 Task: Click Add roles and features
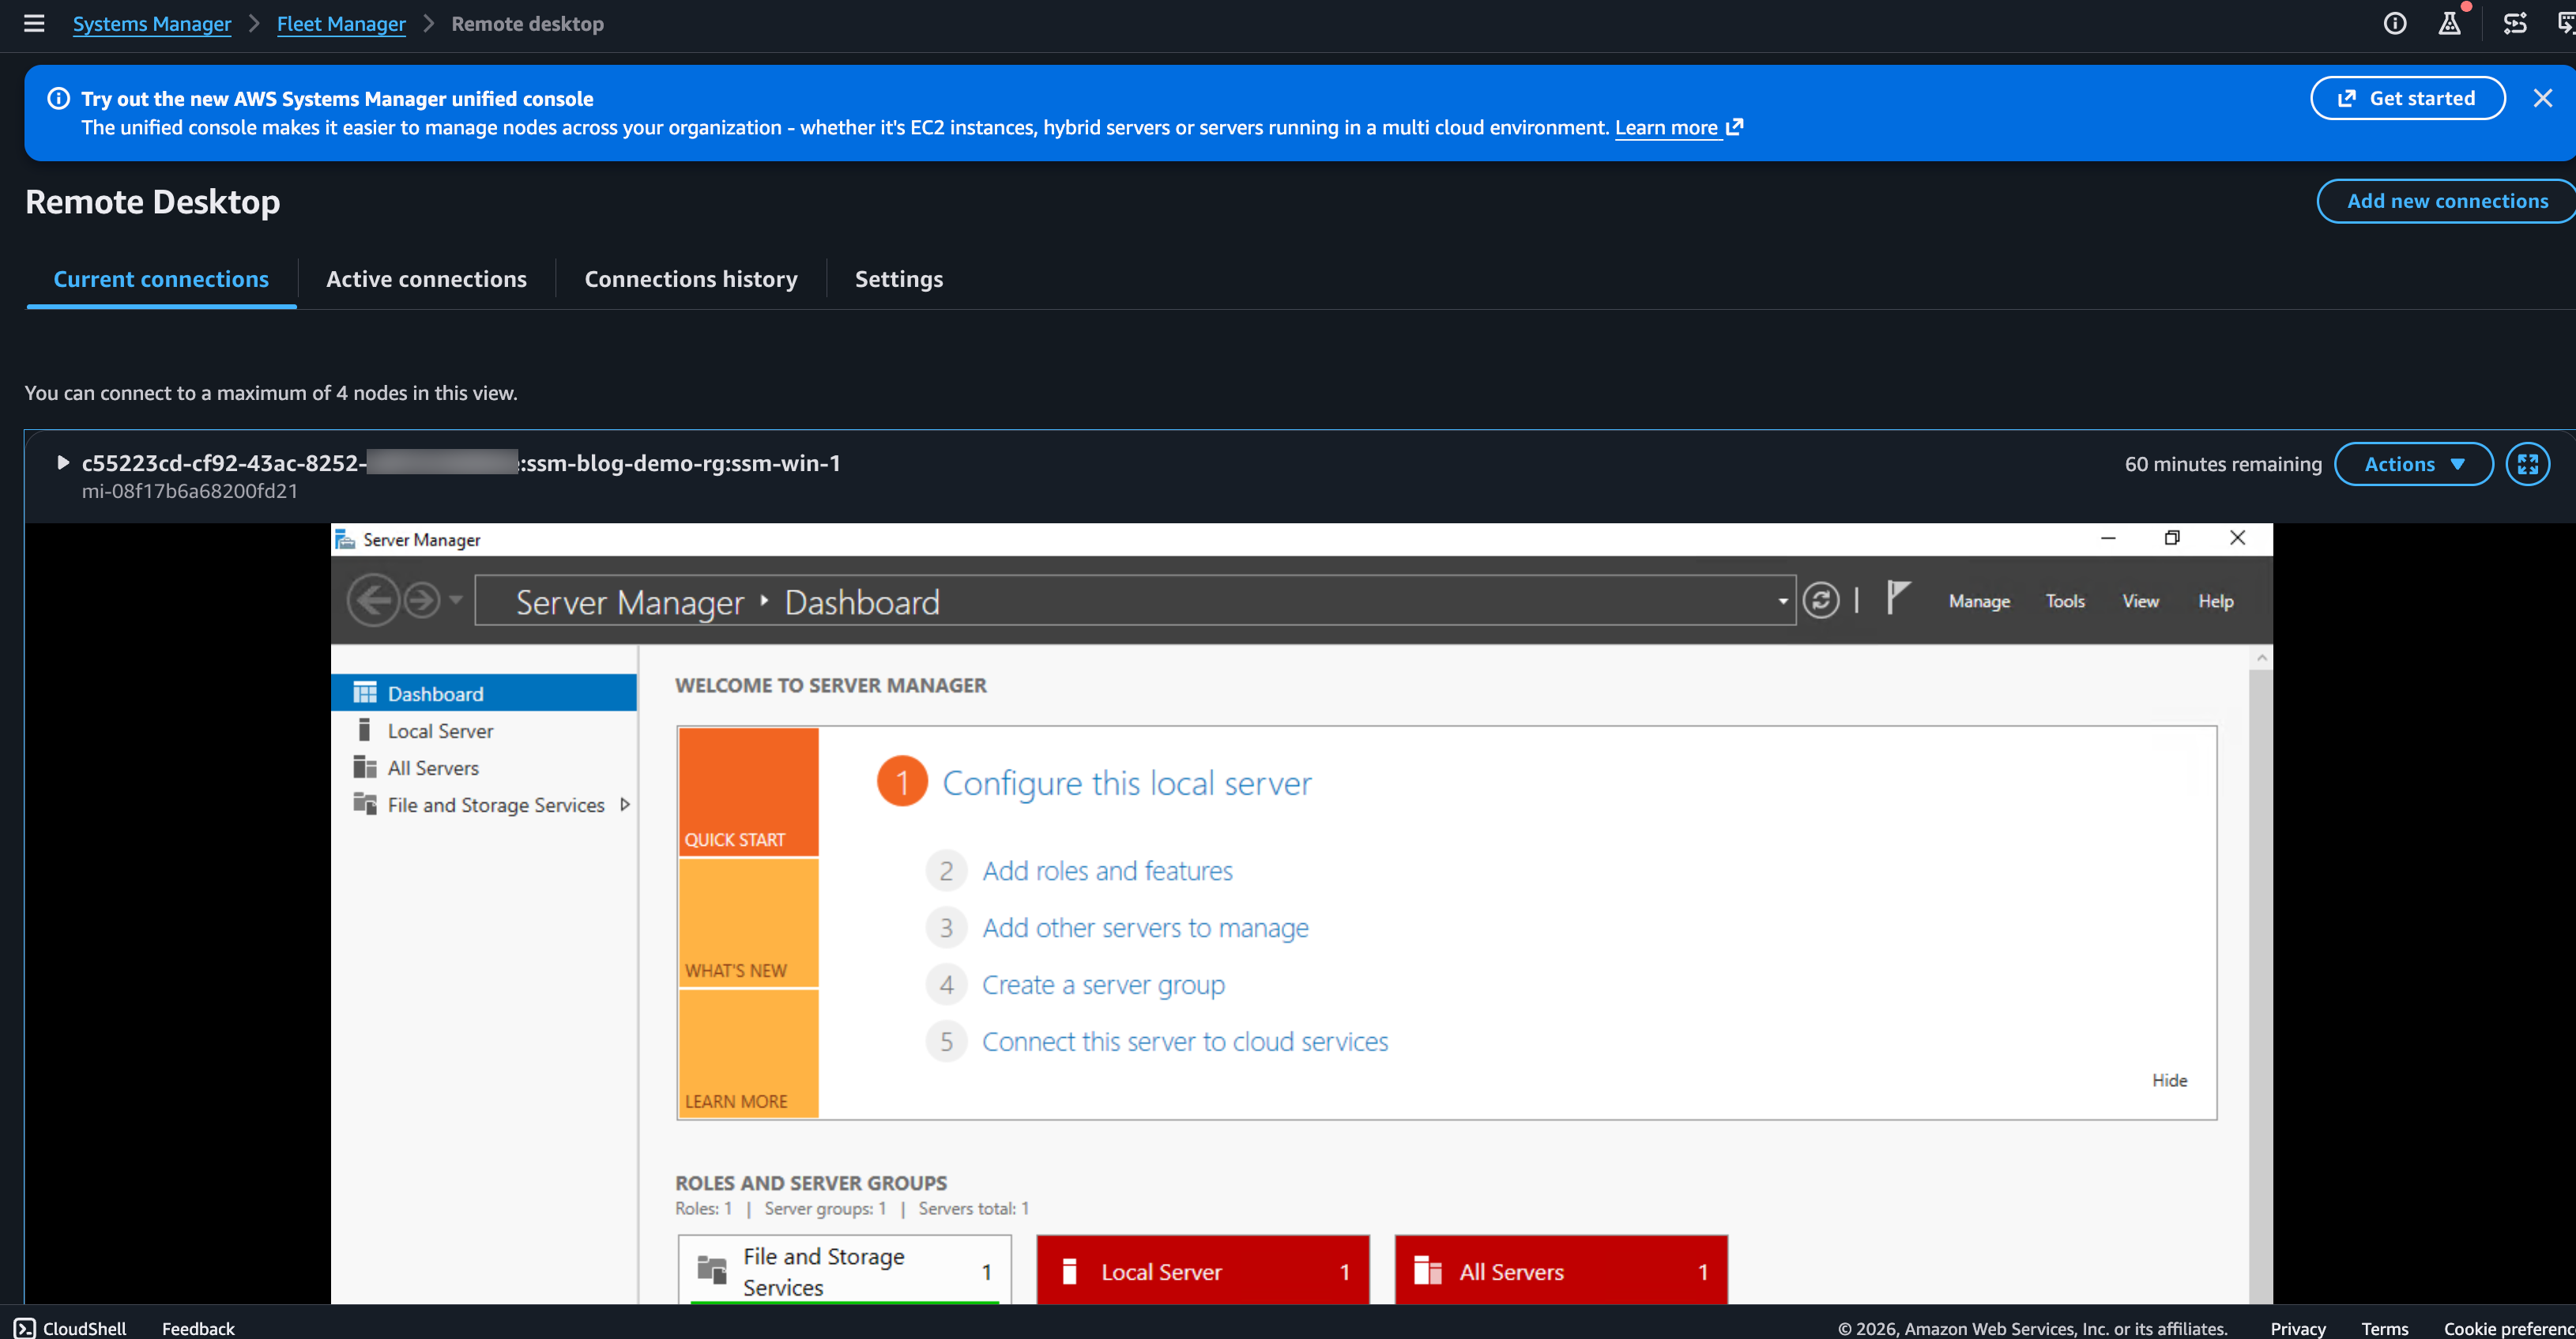(1107, 870)
